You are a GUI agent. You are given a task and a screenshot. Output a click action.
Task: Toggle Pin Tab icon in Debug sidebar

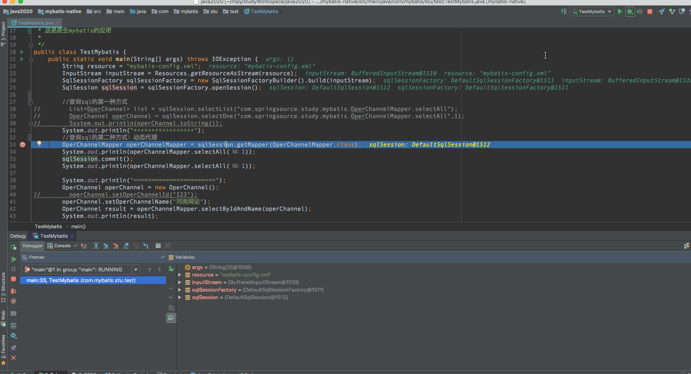pyautogui.click(x=13, y=348)
